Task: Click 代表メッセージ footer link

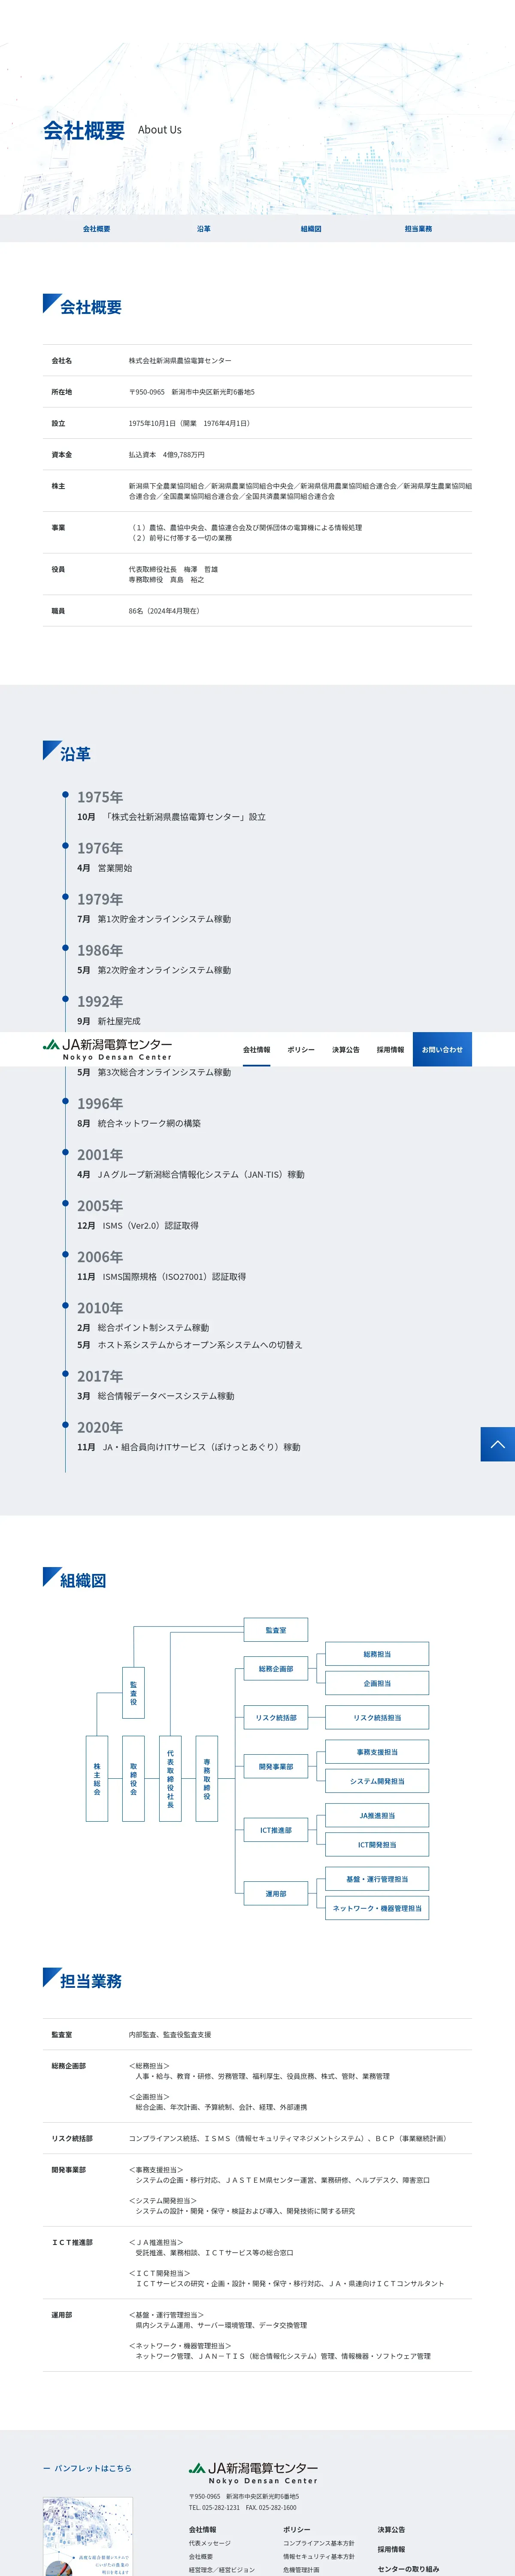Action: click(x=210, y=2543)
